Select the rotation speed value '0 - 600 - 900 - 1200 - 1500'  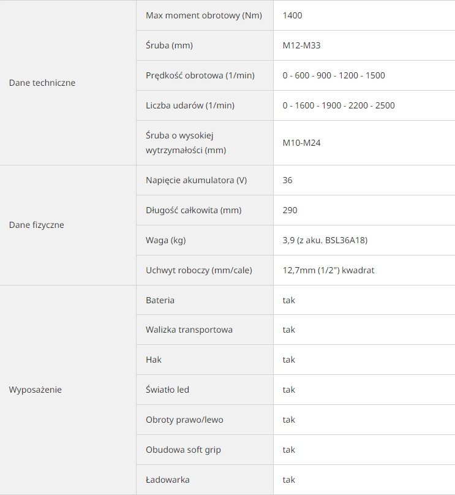pos(334,75)
